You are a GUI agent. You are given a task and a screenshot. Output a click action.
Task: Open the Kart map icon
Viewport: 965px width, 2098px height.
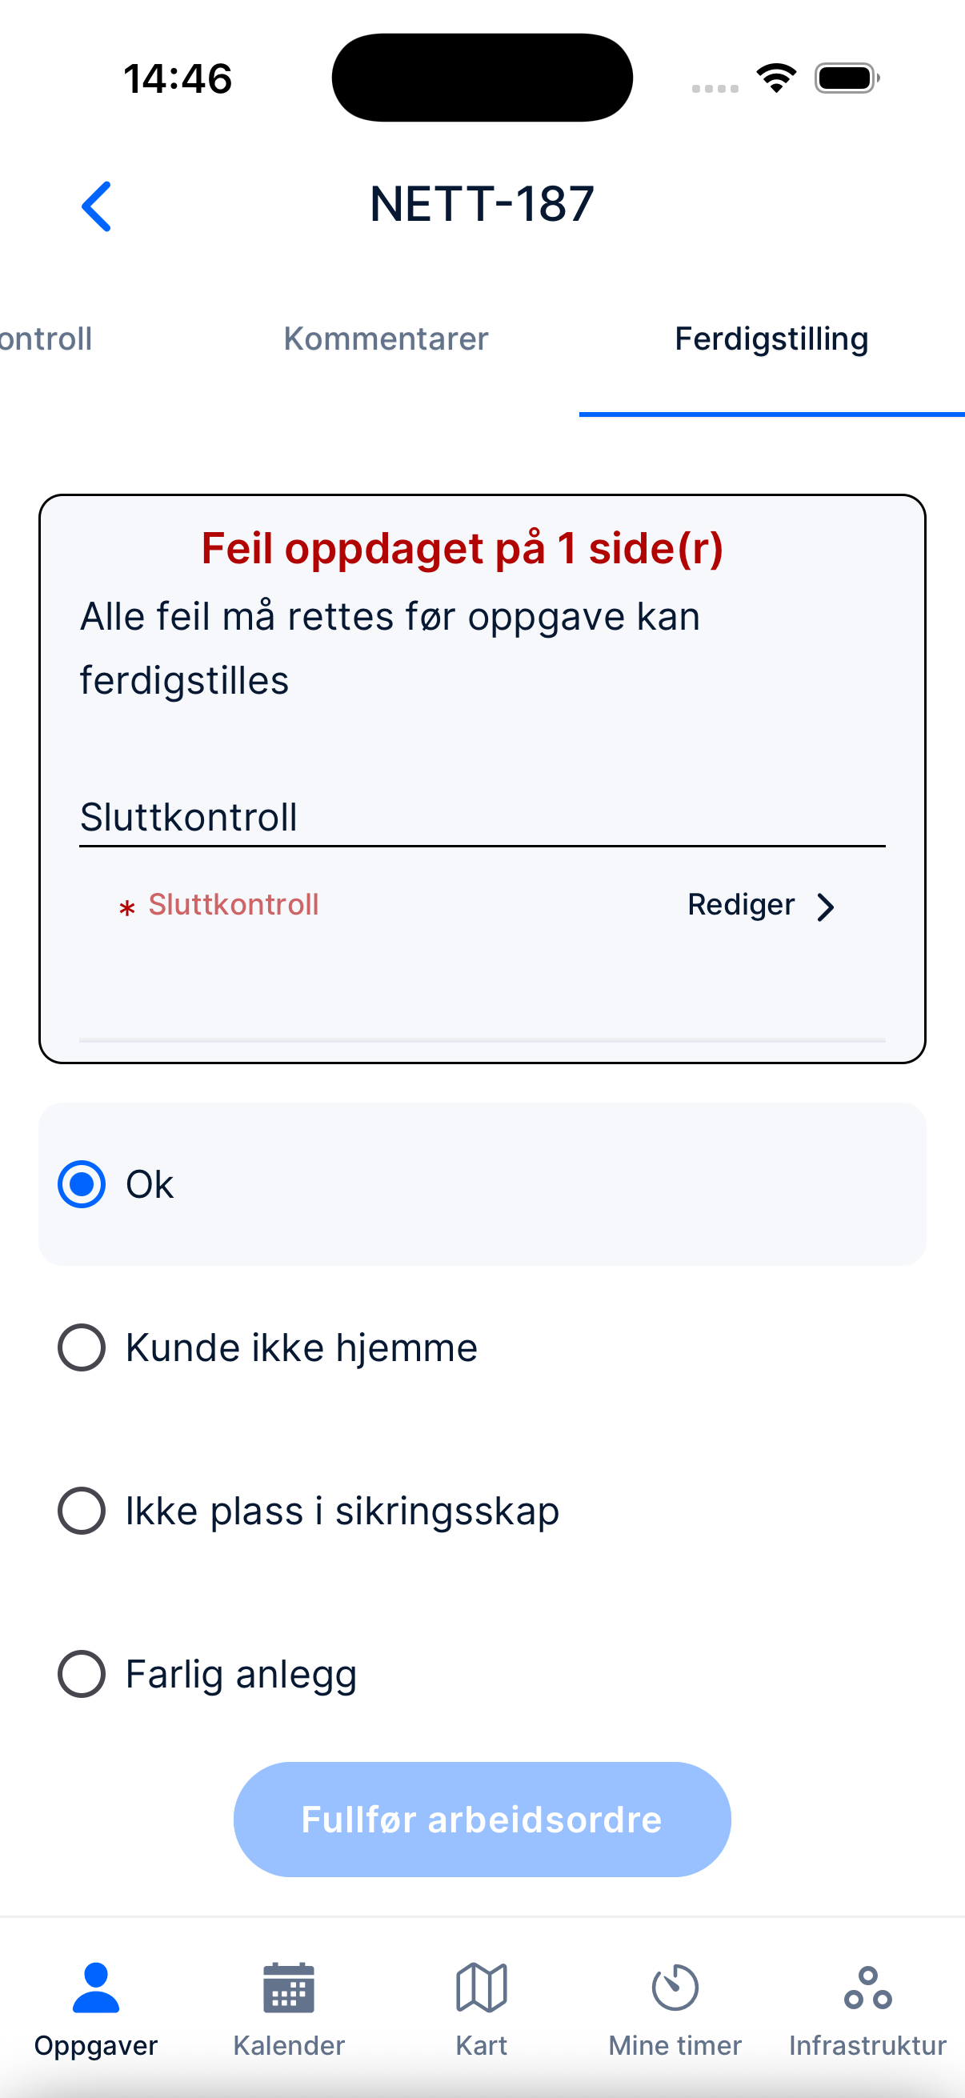[481, 1988]
